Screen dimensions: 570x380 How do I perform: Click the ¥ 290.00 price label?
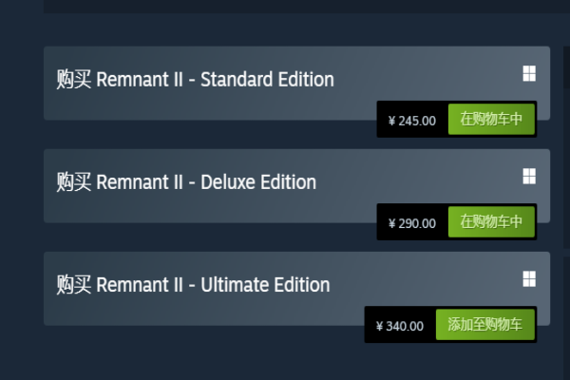click(412, 223)
